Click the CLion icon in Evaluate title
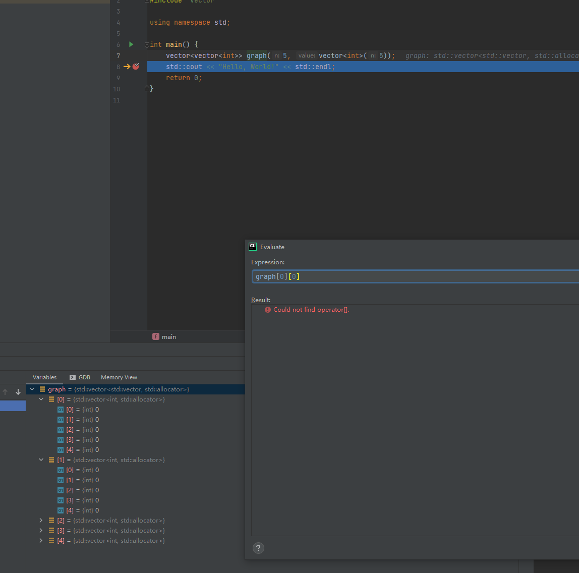 click(x=253, y=247)
